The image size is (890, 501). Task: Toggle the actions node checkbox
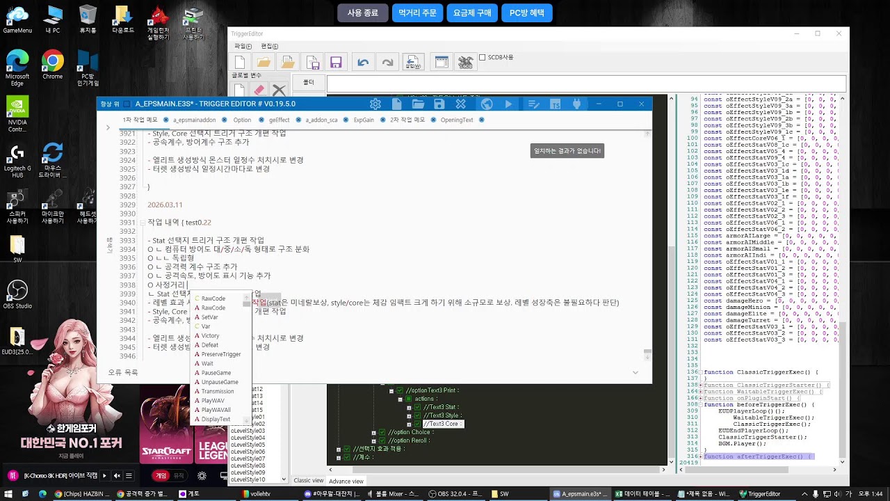pos(409,399)
